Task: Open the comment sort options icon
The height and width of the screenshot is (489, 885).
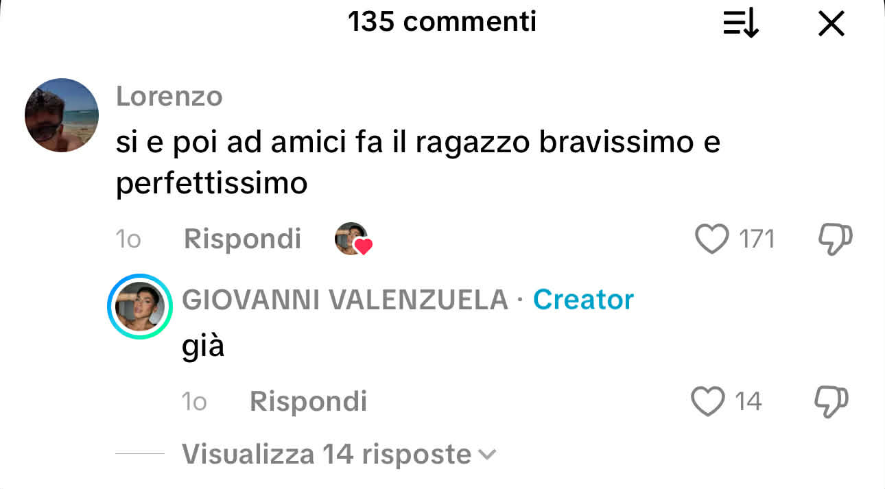Action: pos(741,25)
